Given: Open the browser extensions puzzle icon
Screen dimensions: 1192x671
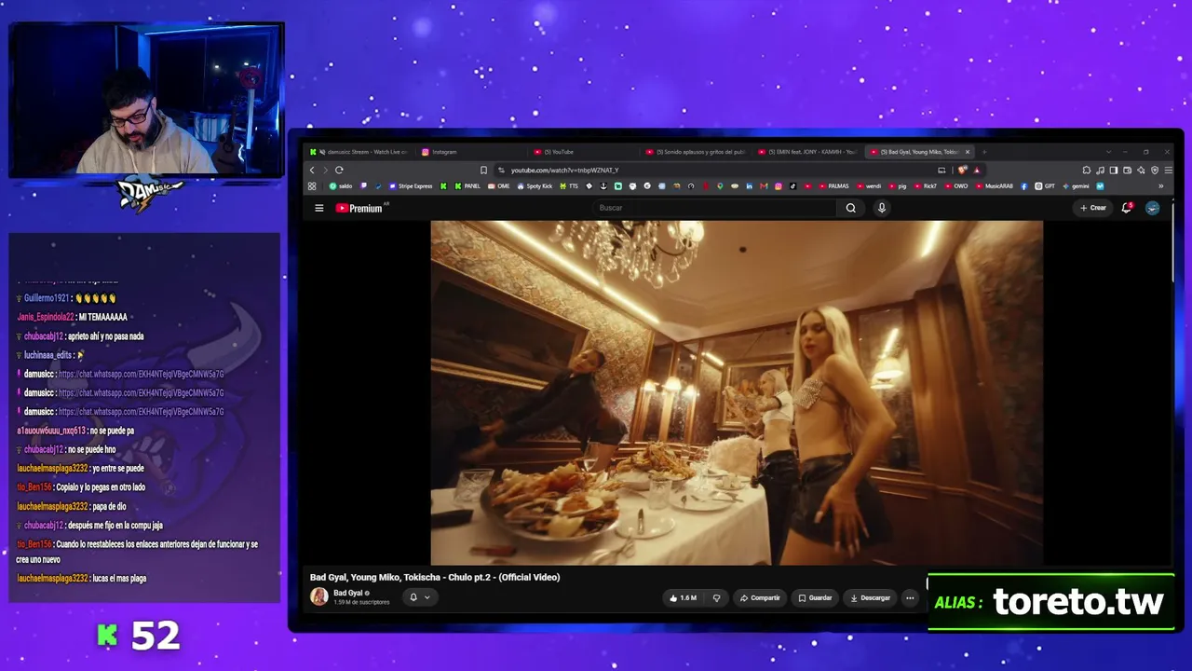Looking at the screenshot, I should [1086, 170].
